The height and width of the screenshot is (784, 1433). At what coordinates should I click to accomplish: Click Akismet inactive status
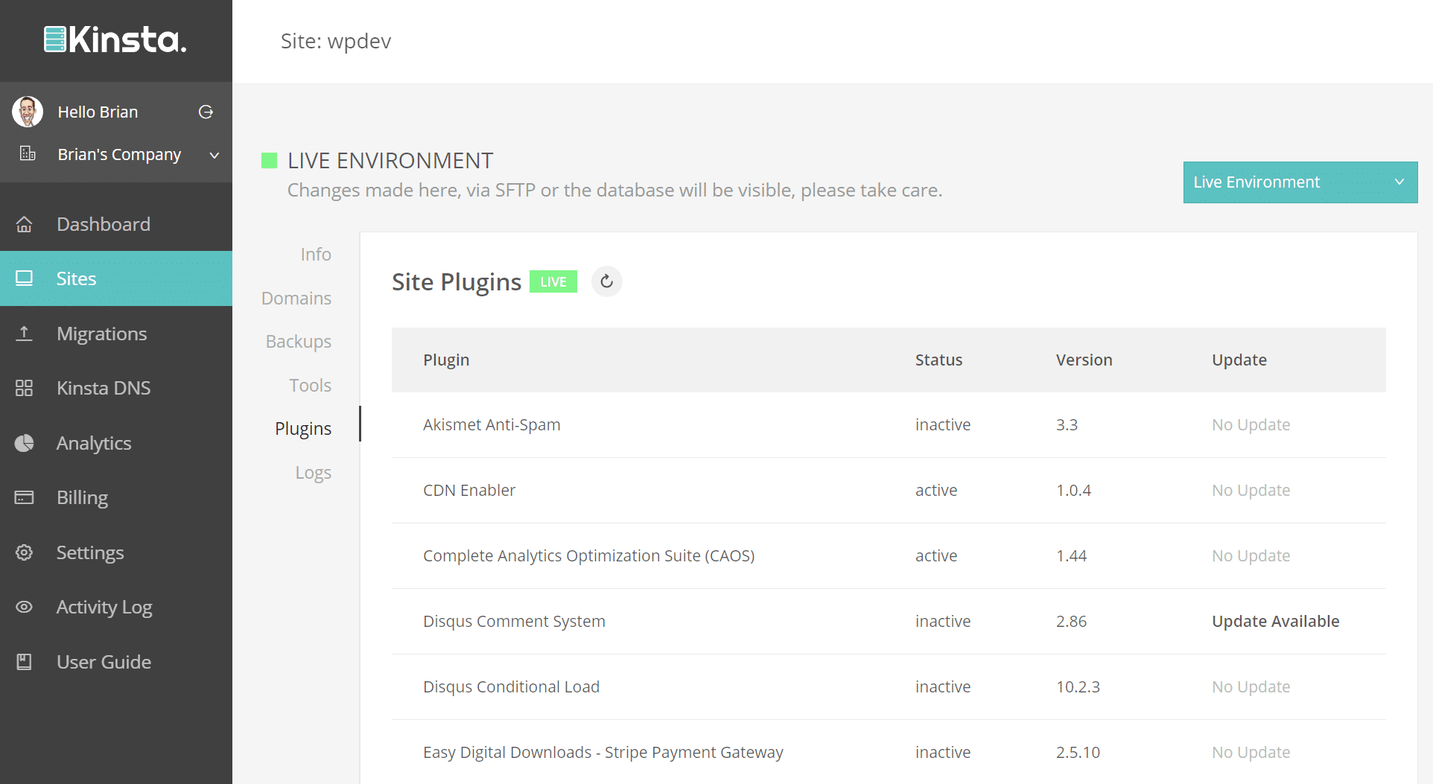(x=943, y=424)
